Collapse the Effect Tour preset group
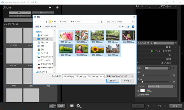184x110 pixels. click(x=5, y=25)
